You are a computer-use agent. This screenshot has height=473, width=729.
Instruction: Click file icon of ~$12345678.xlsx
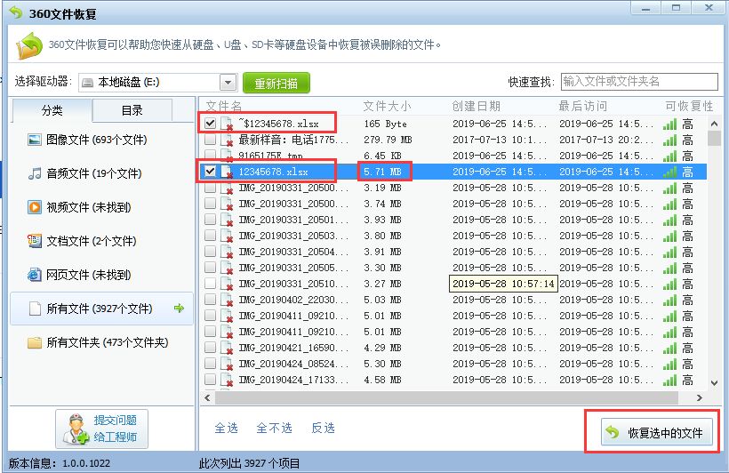[x=227, y=124]
